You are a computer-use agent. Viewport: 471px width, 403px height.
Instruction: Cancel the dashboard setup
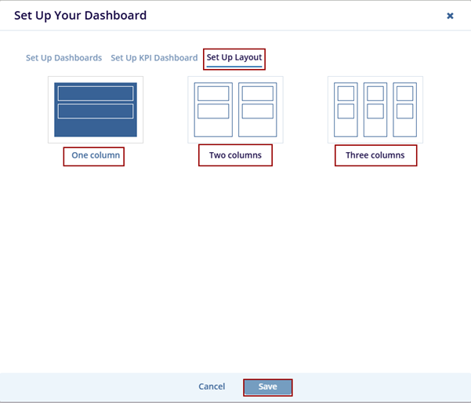[x=212, y=387]
